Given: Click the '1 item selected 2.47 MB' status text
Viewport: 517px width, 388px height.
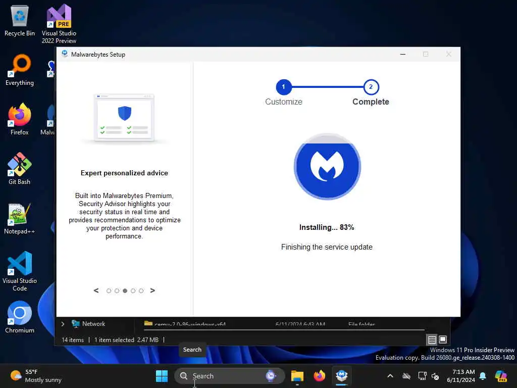Looking at the screenshot, I should pos(126,340).
